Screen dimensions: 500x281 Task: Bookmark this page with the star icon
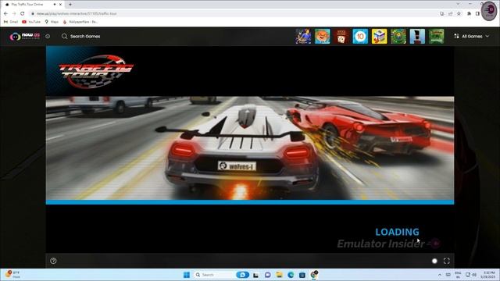click(459, 14)
